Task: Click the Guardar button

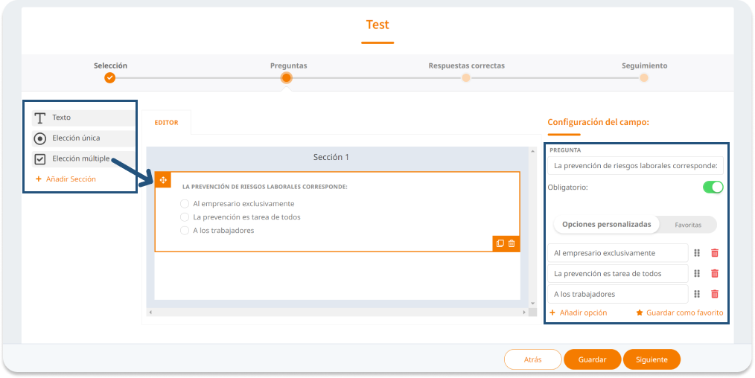Action: tap(591, 359)
